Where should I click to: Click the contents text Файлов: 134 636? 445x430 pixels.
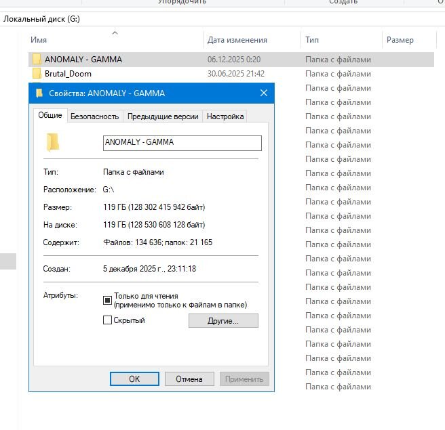(x=133, y=242)
